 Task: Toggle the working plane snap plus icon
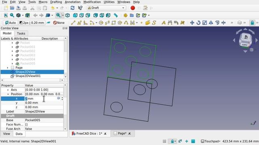pos(187,141)
